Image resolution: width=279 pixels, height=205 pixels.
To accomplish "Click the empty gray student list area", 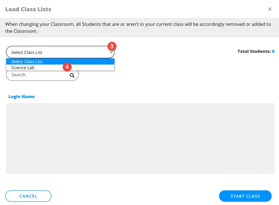I will pos(140,138).
